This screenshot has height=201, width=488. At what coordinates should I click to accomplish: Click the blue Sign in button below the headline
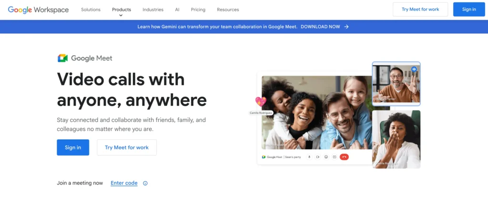73,148
